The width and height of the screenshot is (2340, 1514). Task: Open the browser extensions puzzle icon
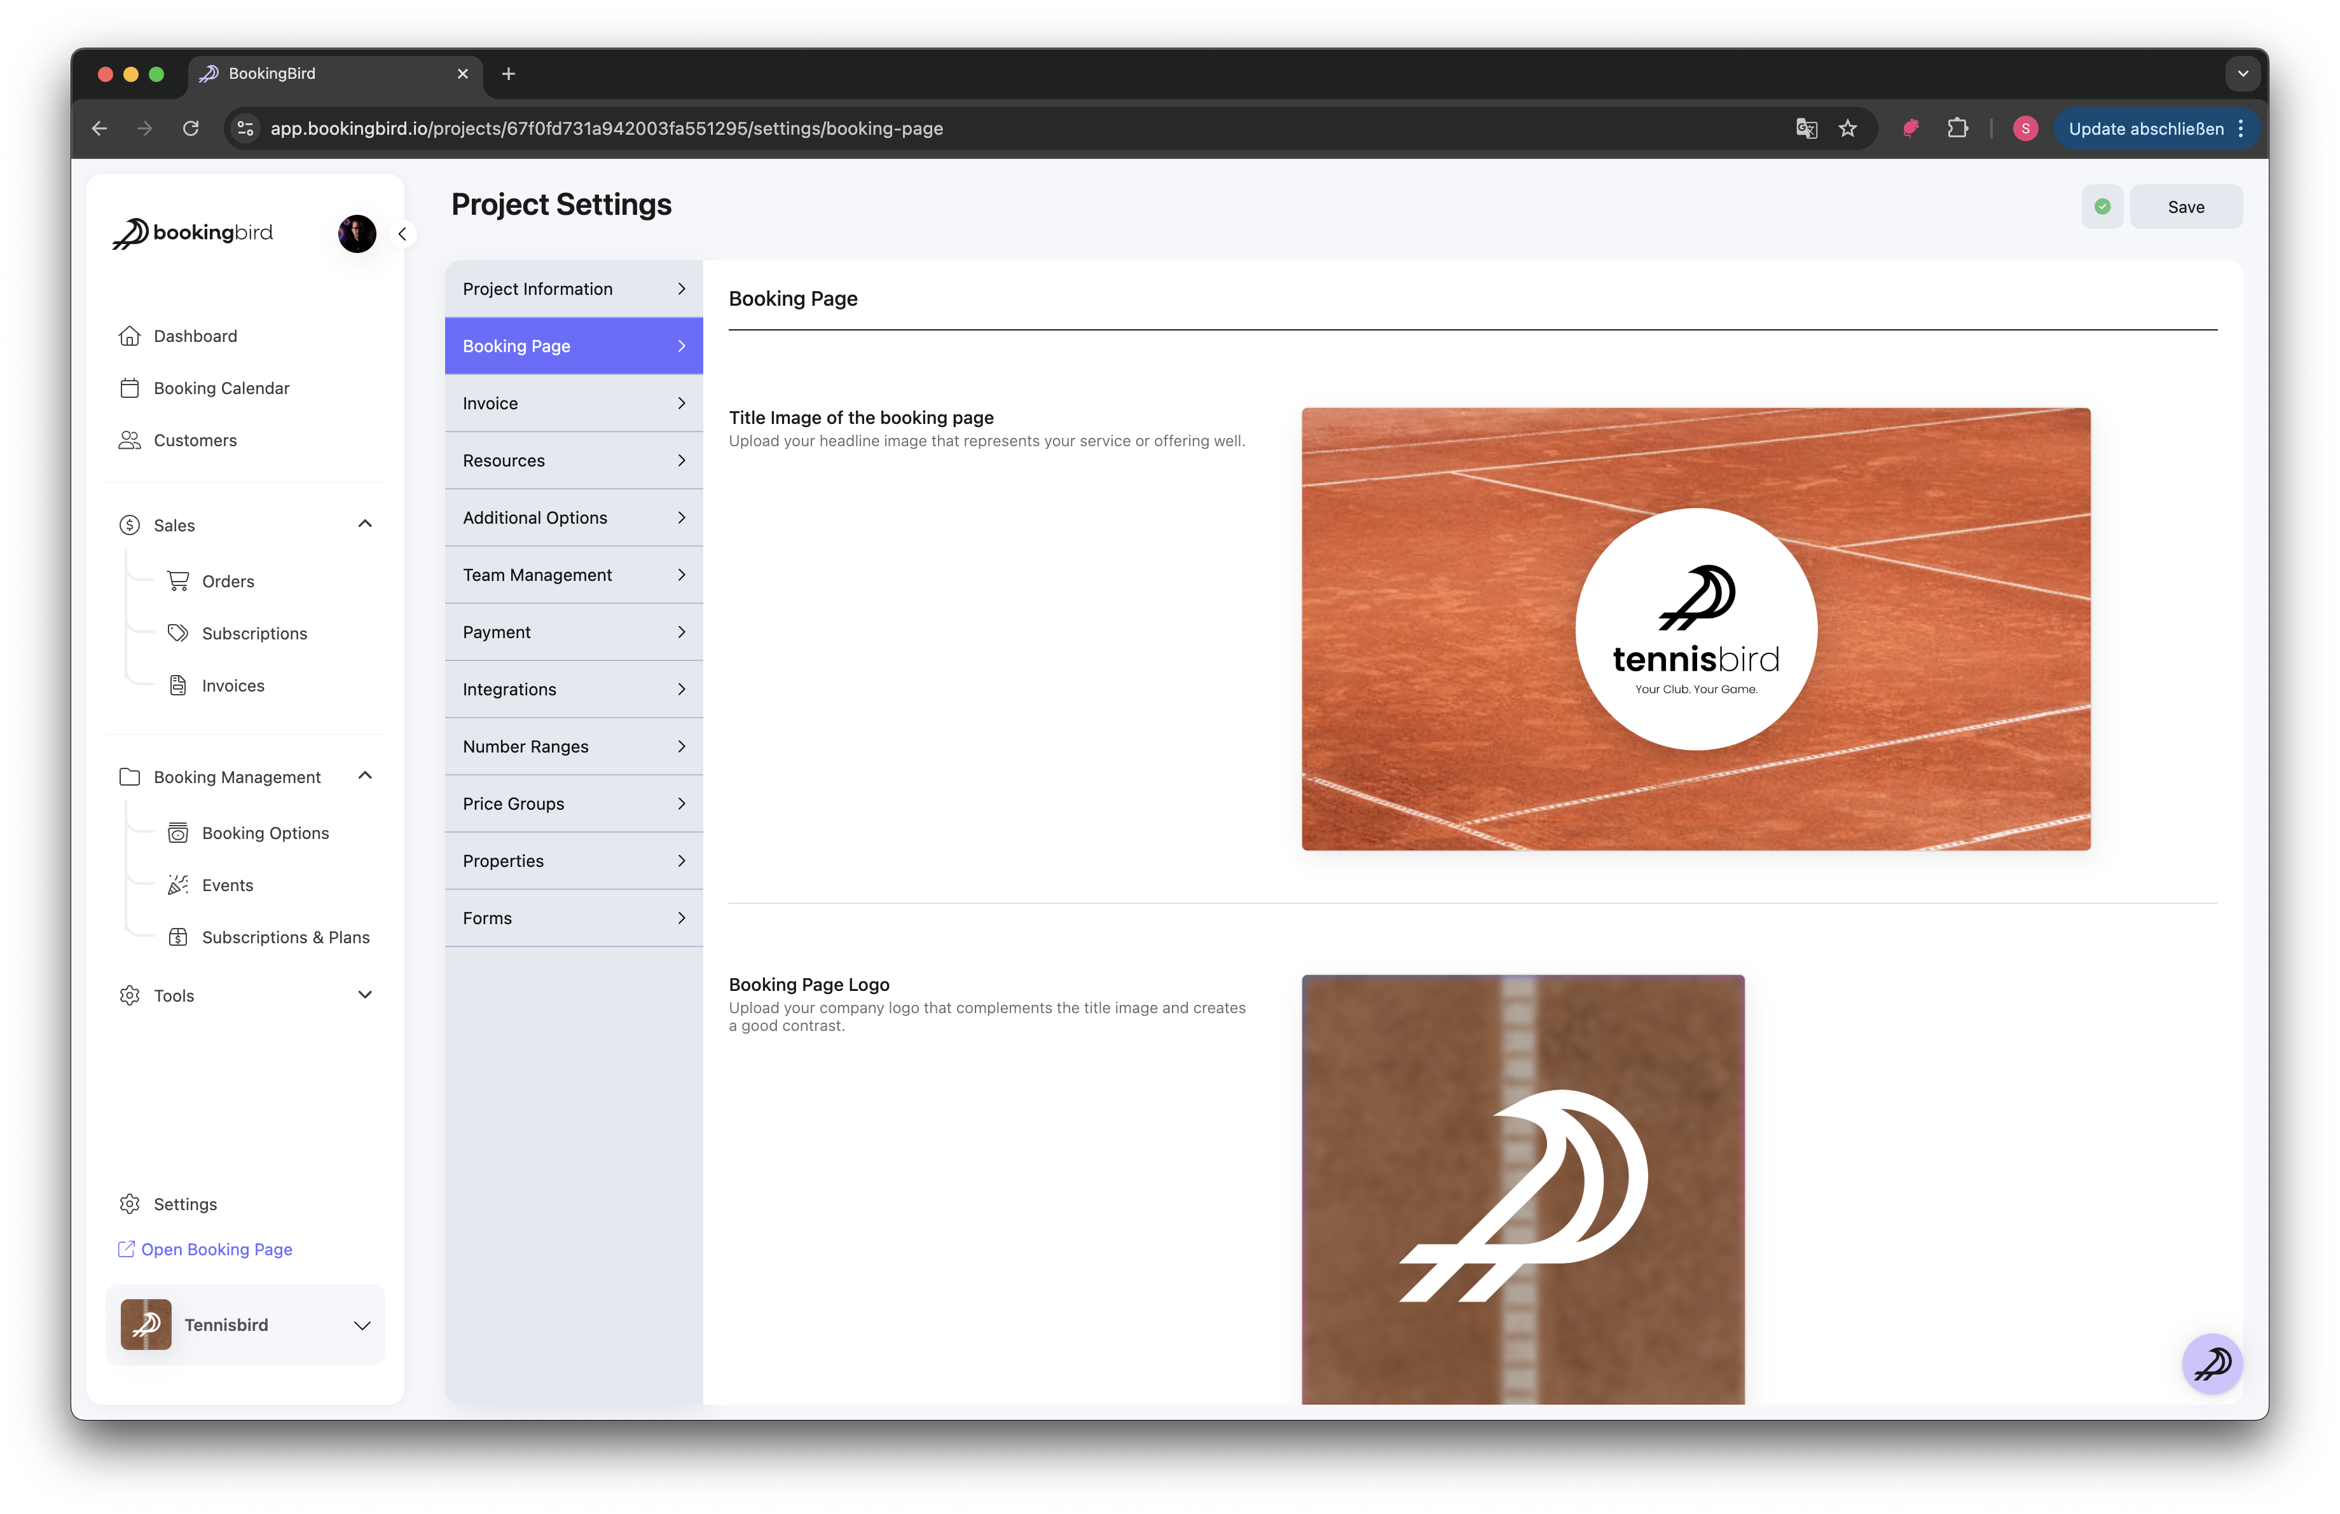1958,128
